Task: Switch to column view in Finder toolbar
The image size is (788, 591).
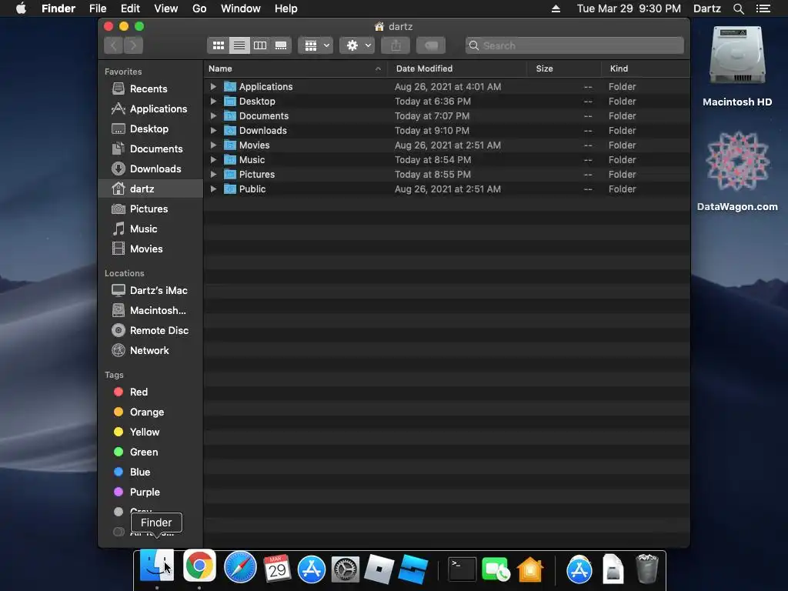Action: 260,45
